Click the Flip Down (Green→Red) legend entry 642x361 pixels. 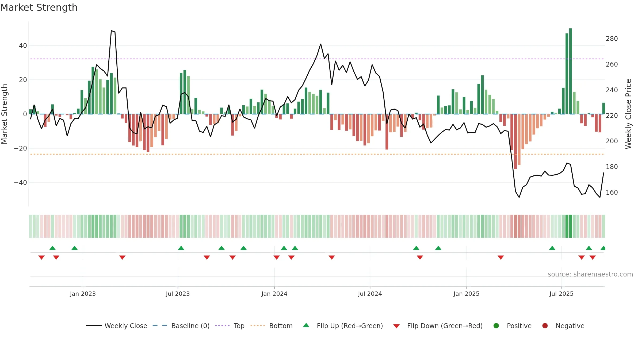pos(438,326)
